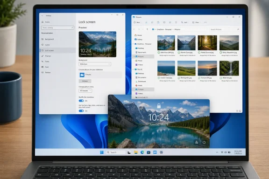This screenshot has height=179, width=269.
Task: Select the Misty Mountains.jpg thumbnail
Action: (x=229, y=42)
